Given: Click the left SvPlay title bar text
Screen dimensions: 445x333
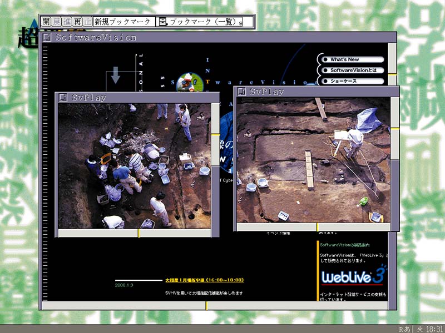Looking at the screenshot, I should [x=89, y=98].
